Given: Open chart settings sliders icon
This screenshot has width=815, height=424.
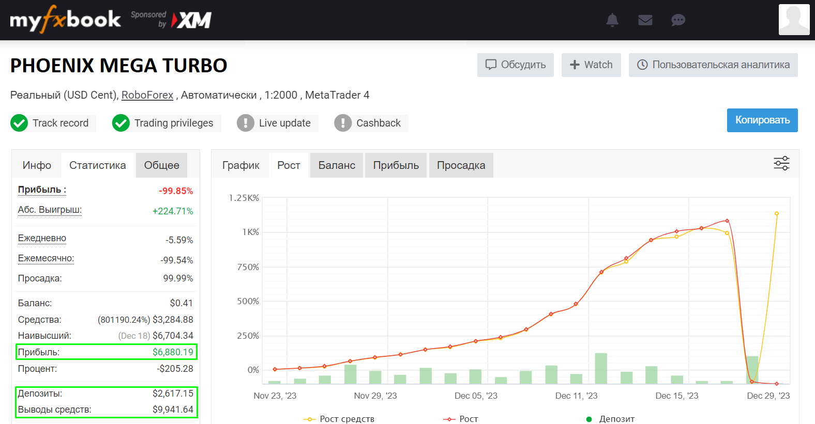Looking at the screenshot, I should (x=781, y=163).
